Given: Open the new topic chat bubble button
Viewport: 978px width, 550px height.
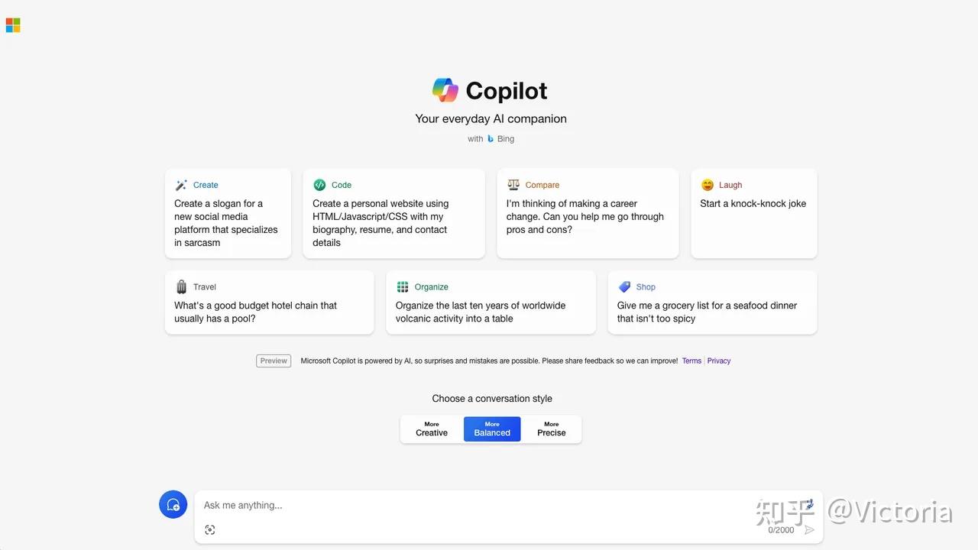Looking at the screenshot, I should click(173, 504).
